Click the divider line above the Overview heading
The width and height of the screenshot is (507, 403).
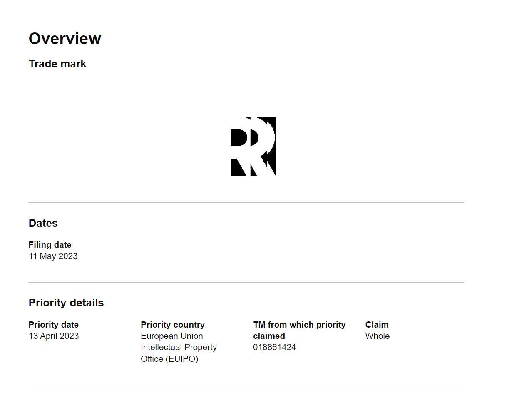tap(246, 9)
